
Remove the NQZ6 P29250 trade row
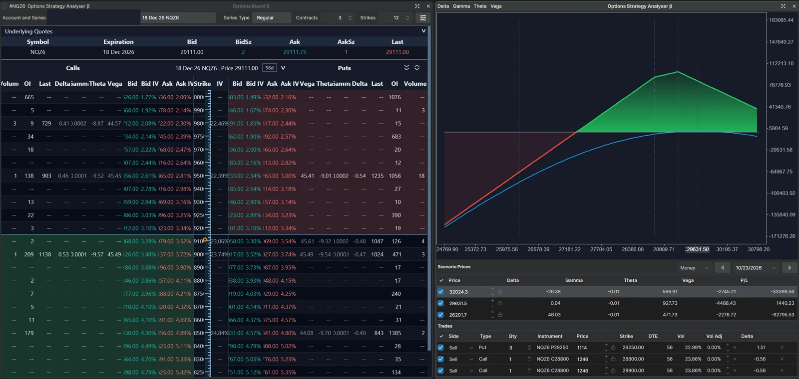pyautogui.click(x=782, y=348)
